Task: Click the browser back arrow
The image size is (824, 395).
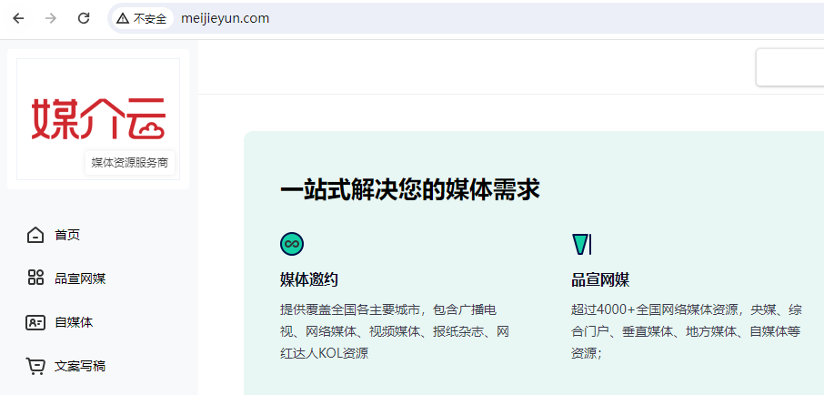Action: tap(18, 18)
